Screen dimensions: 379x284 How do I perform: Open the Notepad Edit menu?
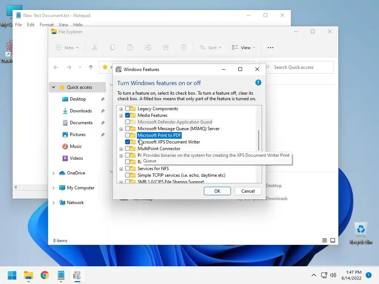(30, 25)
